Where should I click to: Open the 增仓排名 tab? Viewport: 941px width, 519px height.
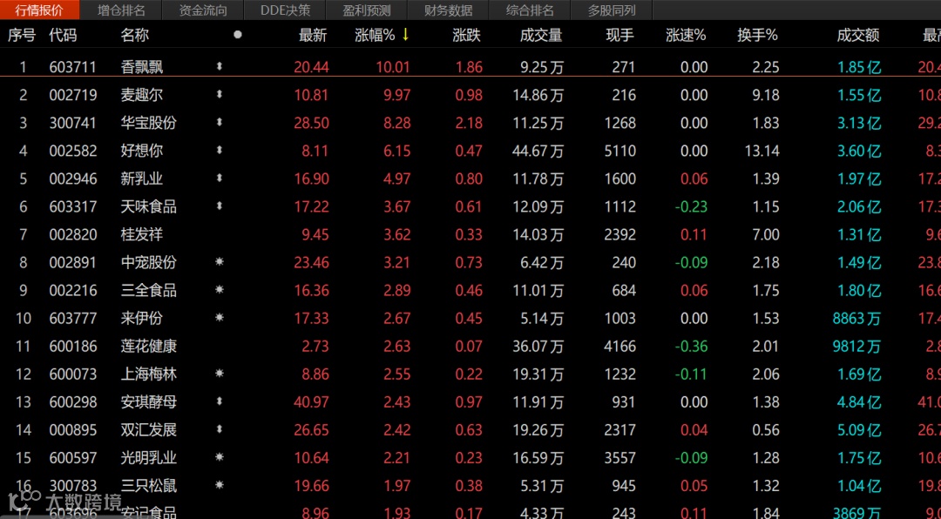coord(121,10)
